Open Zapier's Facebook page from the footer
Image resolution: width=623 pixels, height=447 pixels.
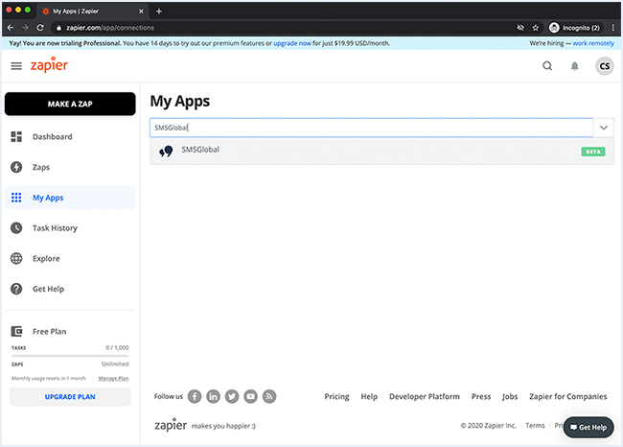coord(195,396)
